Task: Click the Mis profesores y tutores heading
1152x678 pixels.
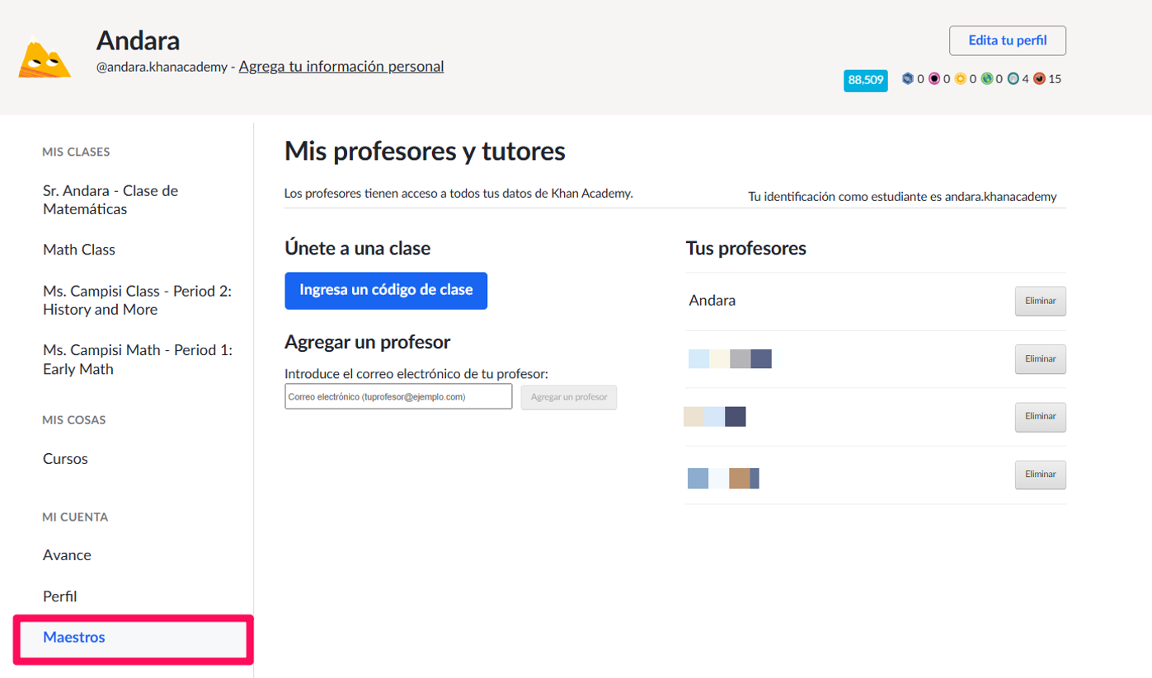Action: coord(425,152)
